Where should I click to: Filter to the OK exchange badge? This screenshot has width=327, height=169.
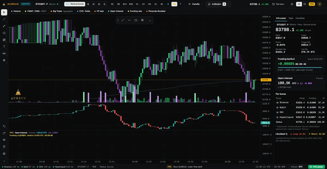pyautogui.click(x=99, y=4)
